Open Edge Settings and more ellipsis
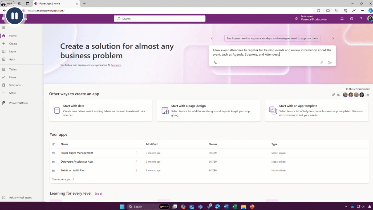The width and height of the screenshot is (373, 210). coord(363,11)
